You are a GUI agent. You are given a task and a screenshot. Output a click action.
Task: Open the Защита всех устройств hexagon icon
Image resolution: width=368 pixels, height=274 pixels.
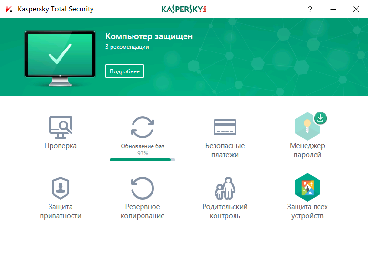tap(307, 187)
